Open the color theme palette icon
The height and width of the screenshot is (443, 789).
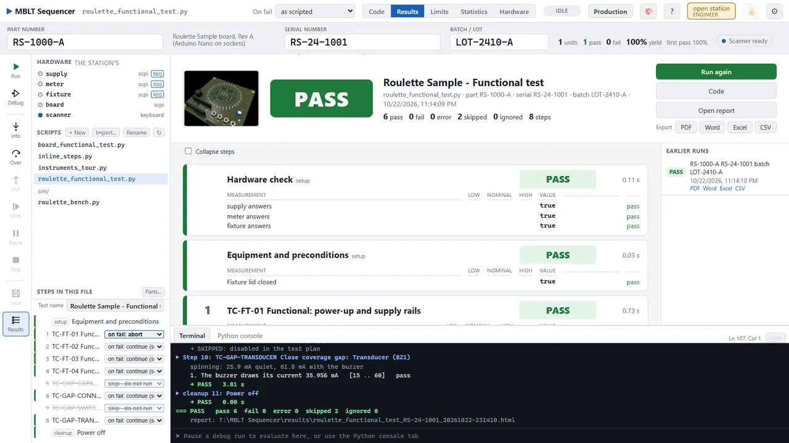[x=648, y=12]
